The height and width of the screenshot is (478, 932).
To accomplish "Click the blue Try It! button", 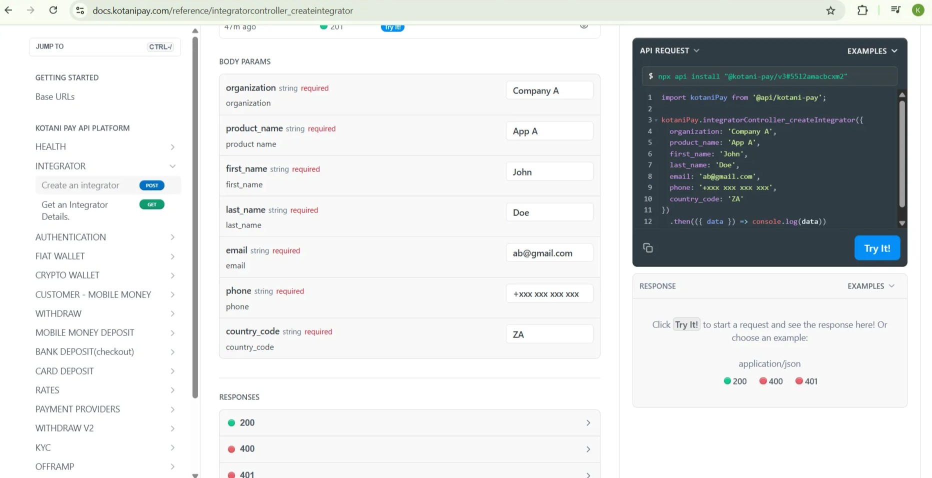I will (877, 248).
